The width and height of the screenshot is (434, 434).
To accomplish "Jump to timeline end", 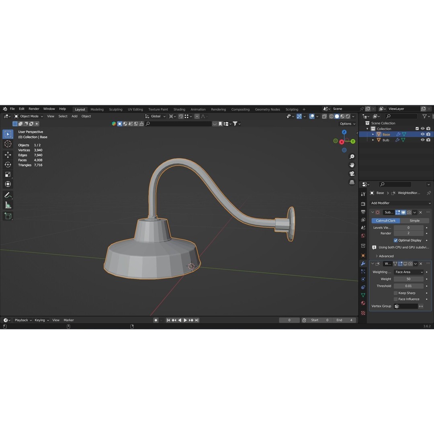I will tap(197, 320).
